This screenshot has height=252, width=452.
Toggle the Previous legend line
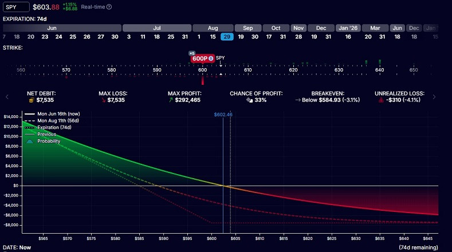tap(41, 135)
